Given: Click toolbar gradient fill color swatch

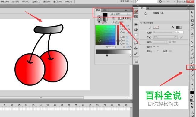Looking at the screenshot, I should click(x=192, y=100).
